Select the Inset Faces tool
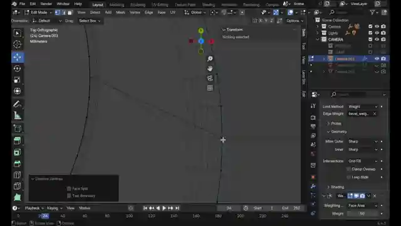 (17, 153)
